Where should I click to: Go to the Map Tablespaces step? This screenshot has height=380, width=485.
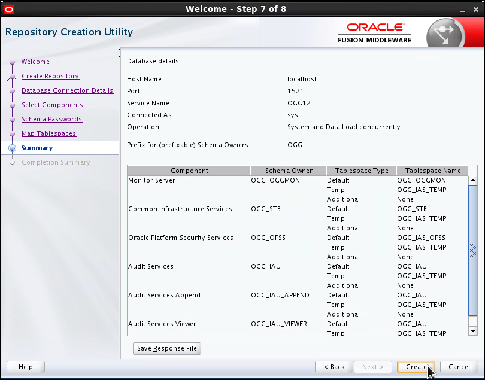(x=49, y=133)
